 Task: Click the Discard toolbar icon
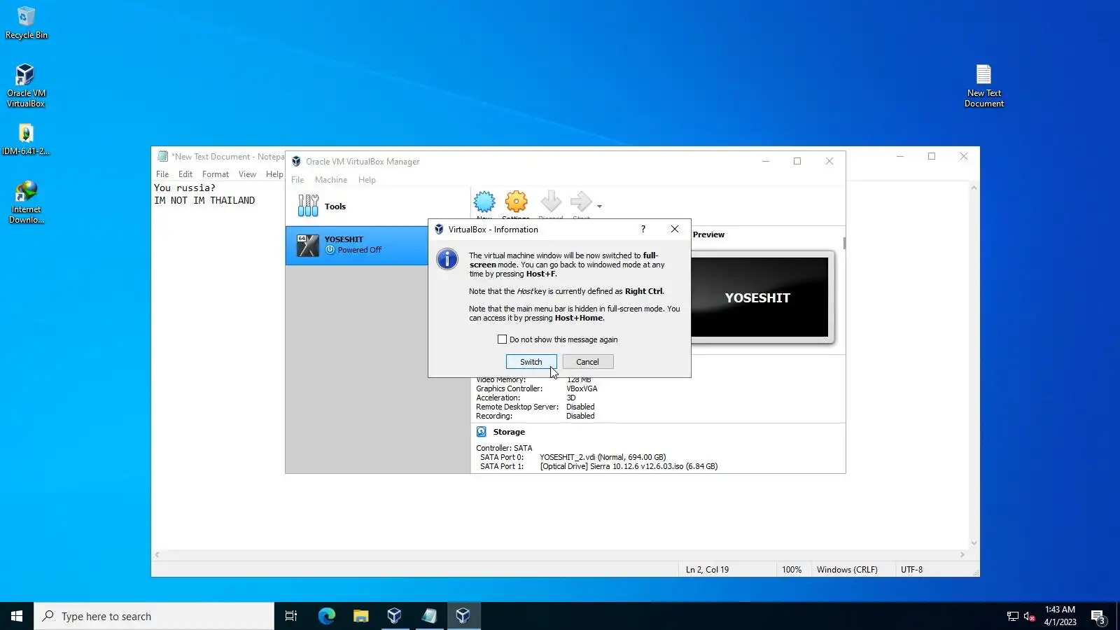point(551,202)
